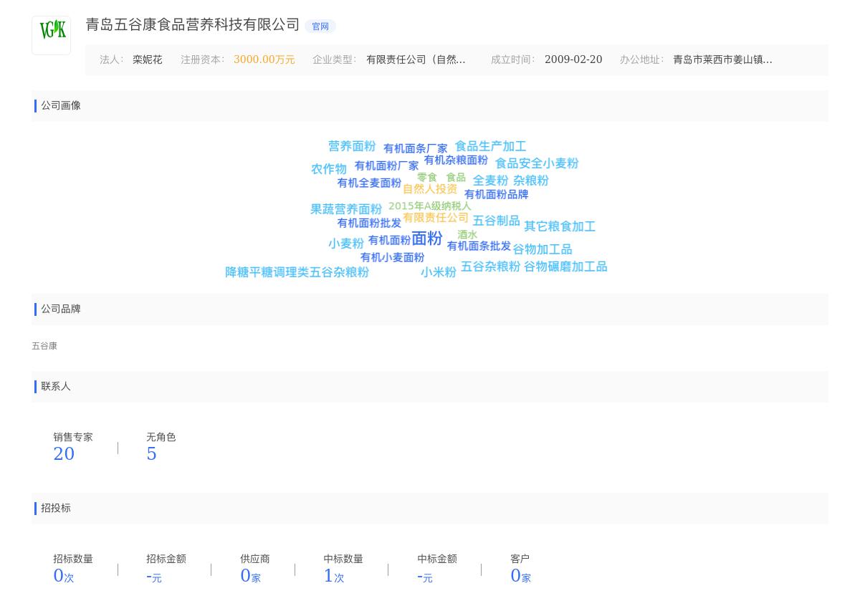The width and height of the screenshot is (860, 616).
Task: Click the 食品生产加工 keyword tag
Action: 490,146
